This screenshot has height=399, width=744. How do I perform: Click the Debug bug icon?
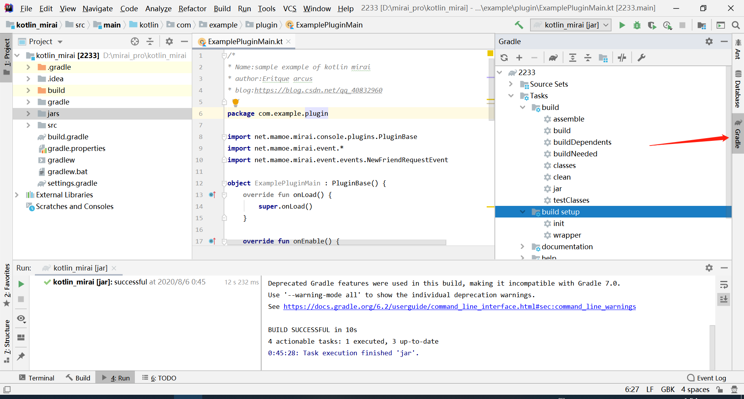[637, 25]
